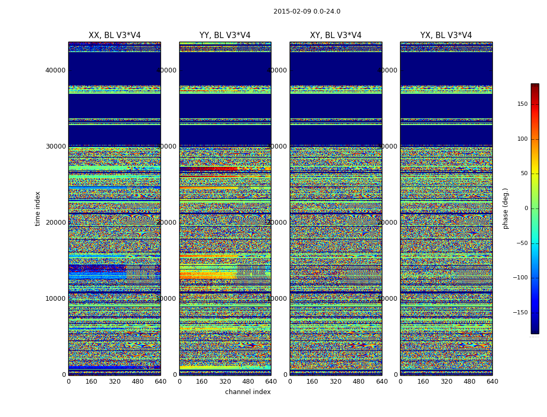
Task: Click the colorbar tick label −50
Action: (x=522, y=243)
